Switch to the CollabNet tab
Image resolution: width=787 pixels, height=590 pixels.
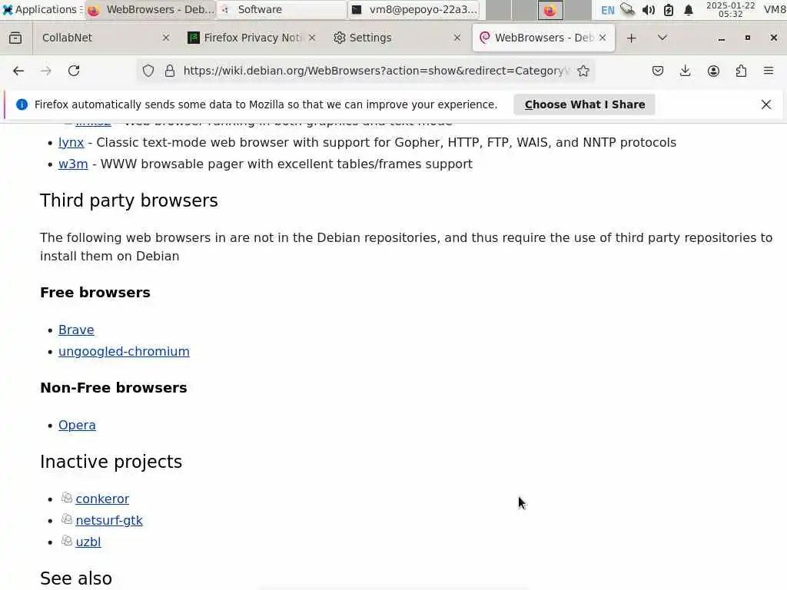point(104,38)
